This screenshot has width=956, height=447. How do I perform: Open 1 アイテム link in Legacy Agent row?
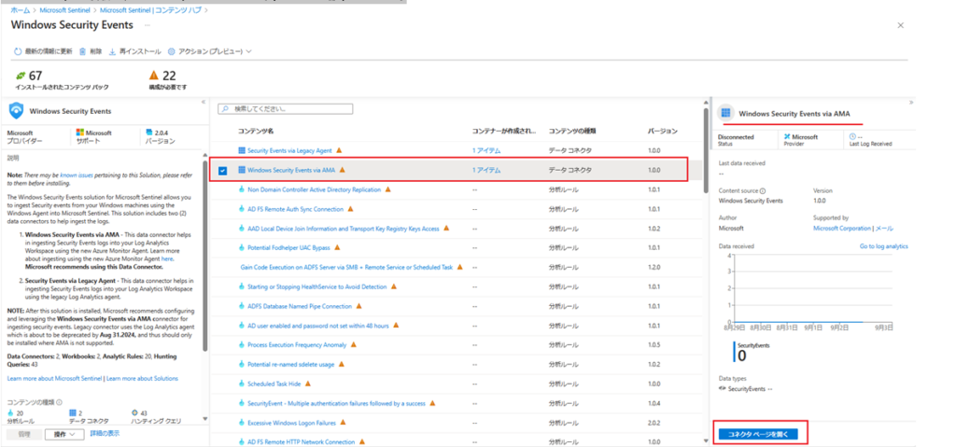[x=486, y=150]
